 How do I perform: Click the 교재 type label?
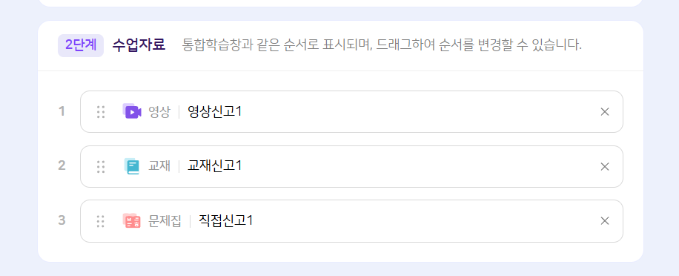coord(159,166)
